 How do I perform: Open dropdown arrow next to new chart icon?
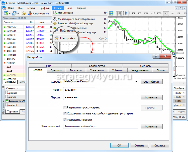click(x=10, y=13)
